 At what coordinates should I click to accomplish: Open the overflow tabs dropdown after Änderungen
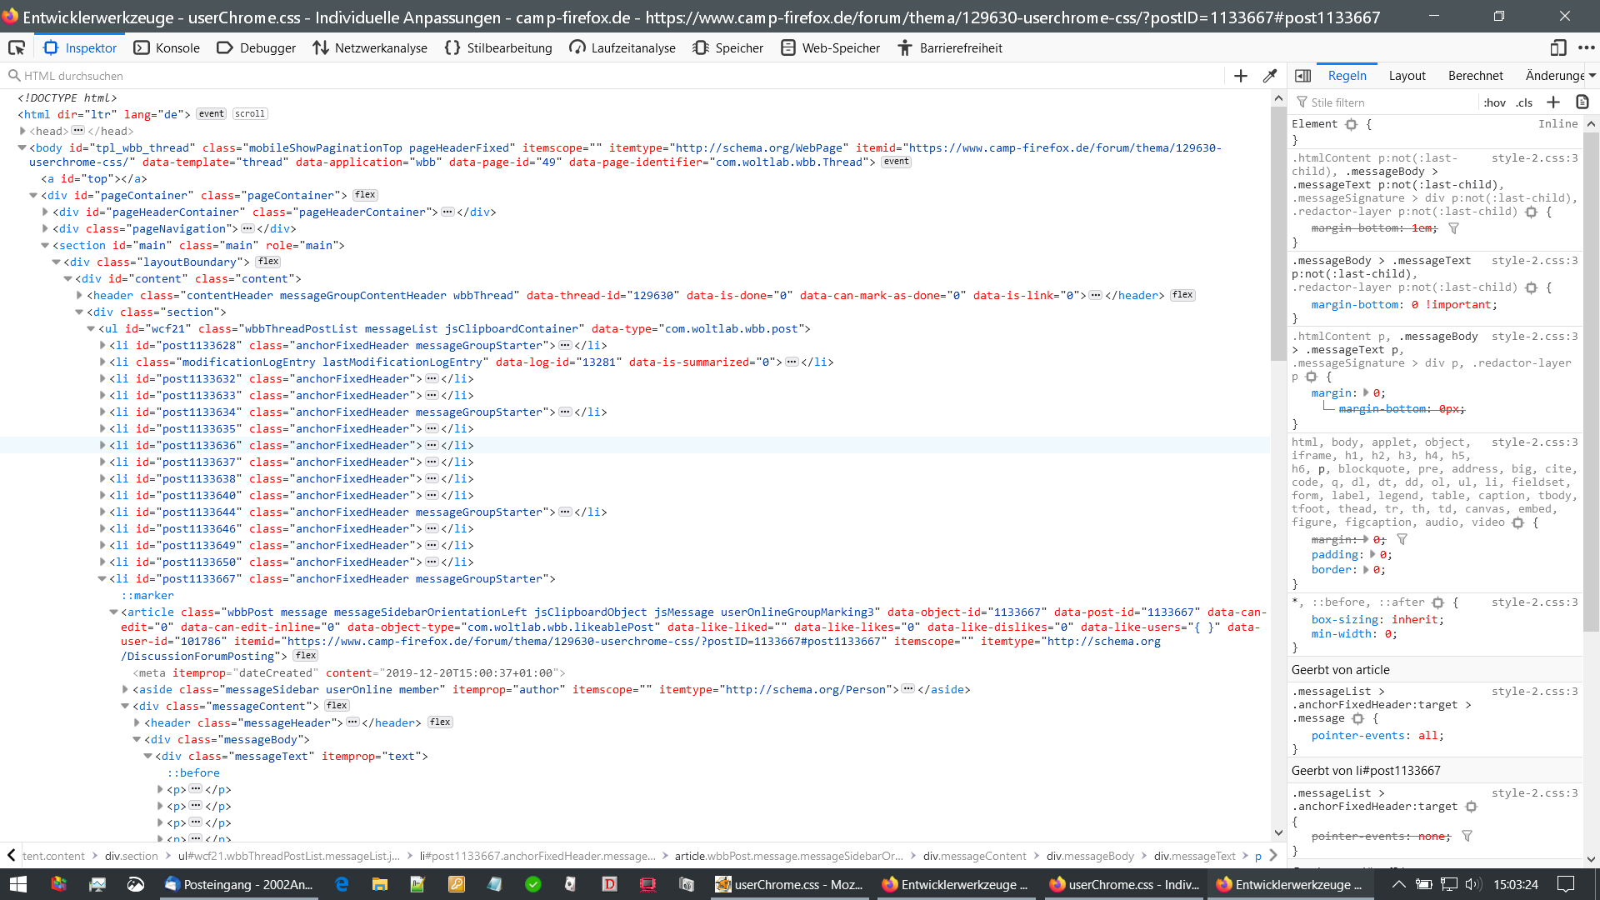[1592, 76]
